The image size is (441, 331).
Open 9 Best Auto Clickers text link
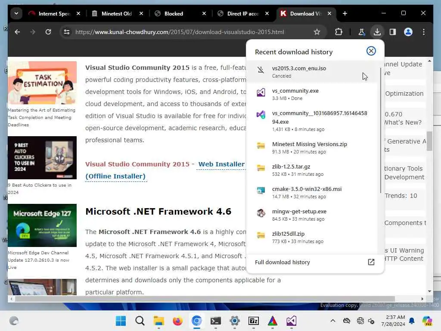pos(40,189)
